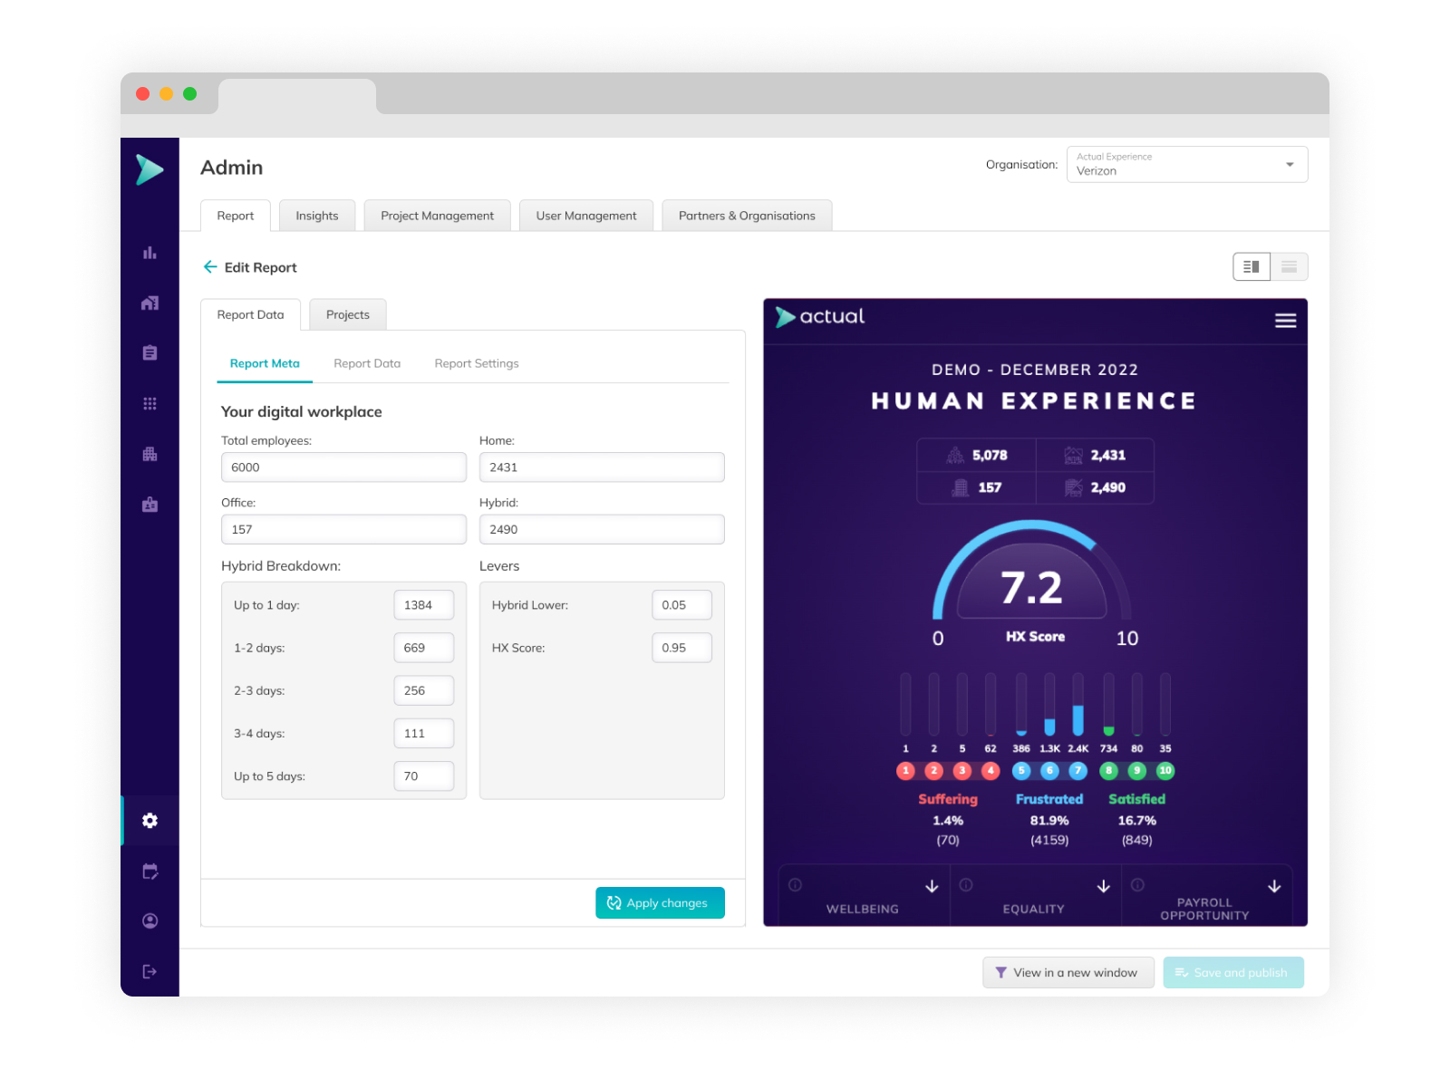Expand the Payroll Opportunity section arrow
Screen dimensions: 1450x1069
pos(1273,886)
